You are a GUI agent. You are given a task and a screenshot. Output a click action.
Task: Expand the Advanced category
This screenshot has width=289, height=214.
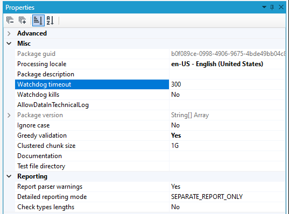pos(9,33)
